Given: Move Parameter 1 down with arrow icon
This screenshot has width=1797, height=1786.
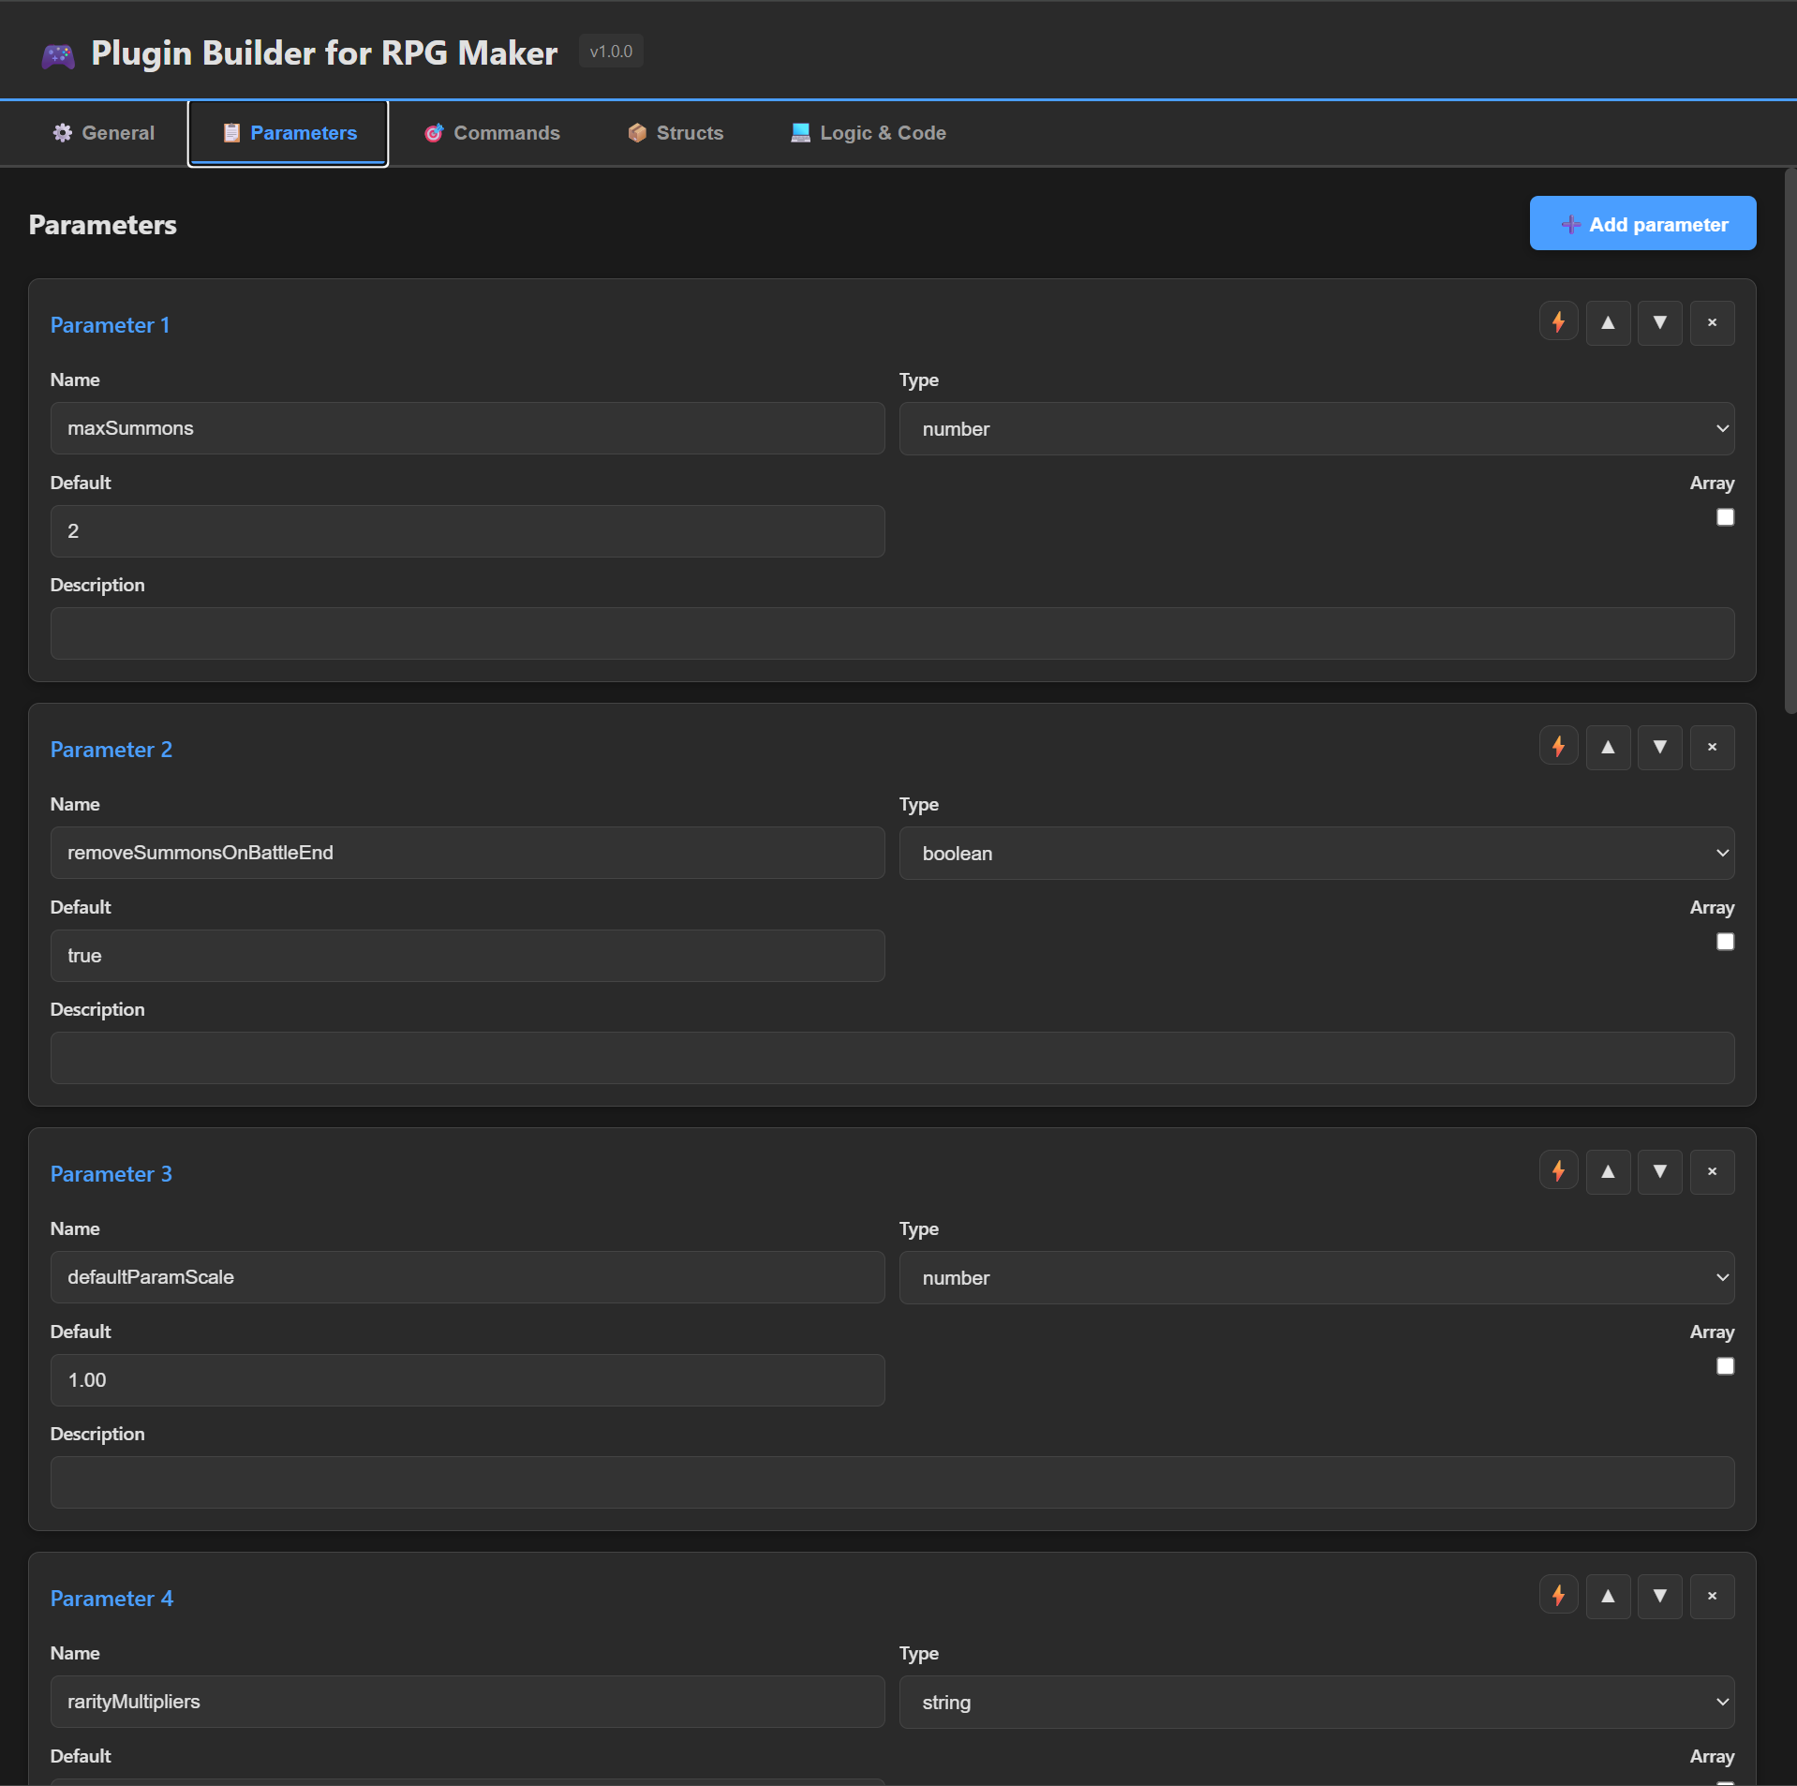Looking at the screenshot, I should [x=1659, y=322].
